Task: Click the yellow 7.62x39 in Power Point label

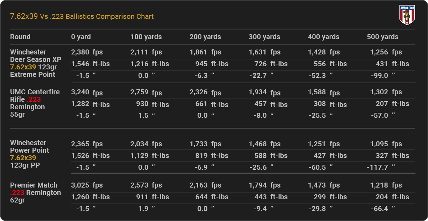Action: pos(23,158)
